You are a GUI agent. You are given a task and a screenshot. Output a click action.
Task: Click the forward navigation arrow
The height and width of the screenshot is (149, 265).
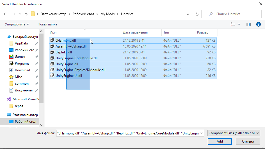point(13,14)
